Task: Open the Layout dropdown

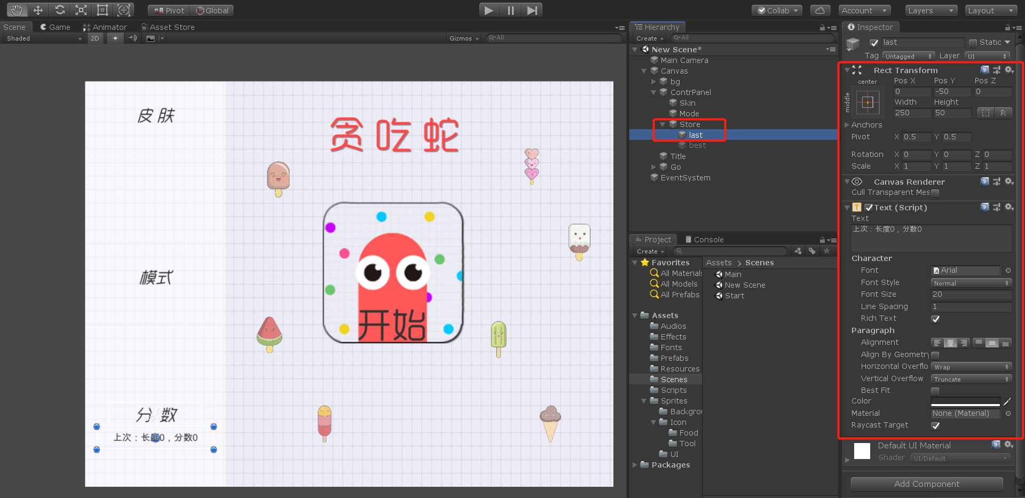Action: [x=991, y=11]
